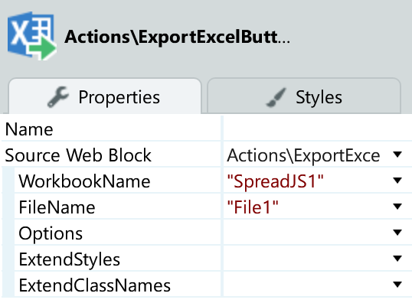Click the wrench icon on Properties tab
This screenshot has height=303, width=412.
click(58, 97)
